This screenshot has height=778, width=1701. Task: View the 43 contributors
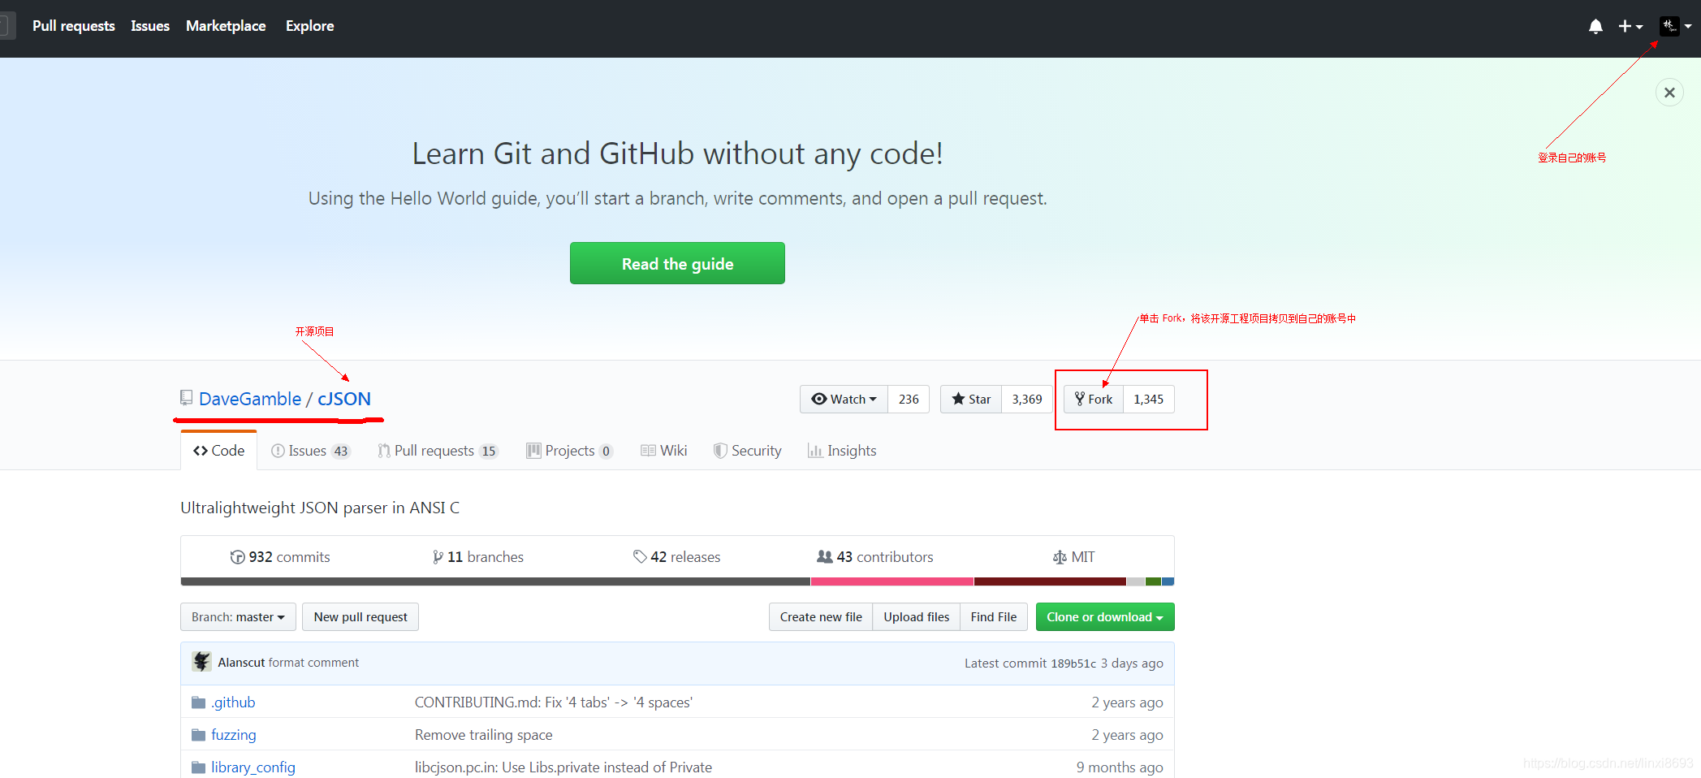coord(875,556)
